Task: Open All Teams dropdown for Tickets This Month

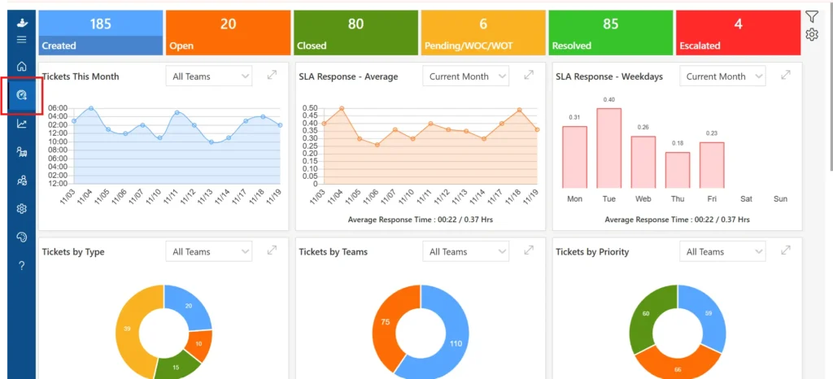Action: tap(208, 76)
